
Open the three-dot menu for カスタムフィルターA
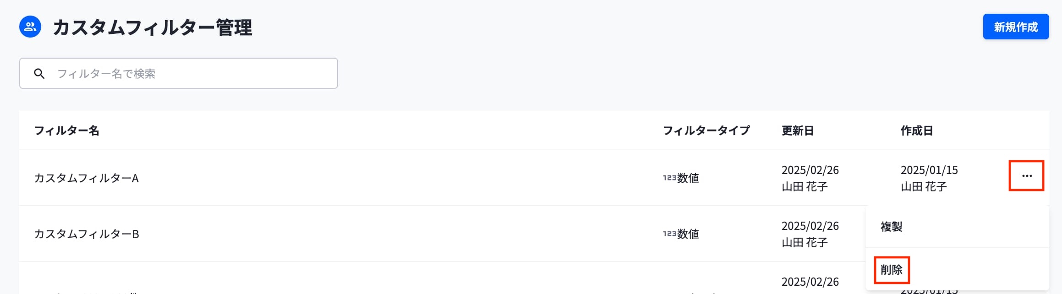pyautogui.click(x=1026, y=176)
